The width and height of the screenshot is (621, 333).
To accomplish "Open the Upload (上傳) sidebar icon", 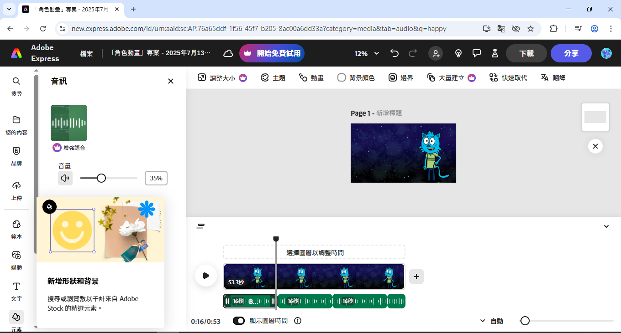I will (x=16, y=190).
